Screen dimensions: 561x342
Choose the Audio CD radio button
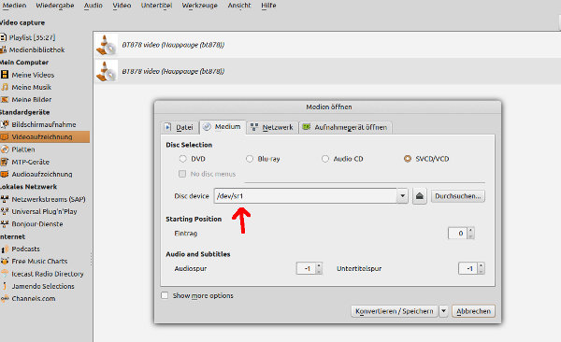tap(325, 159)
